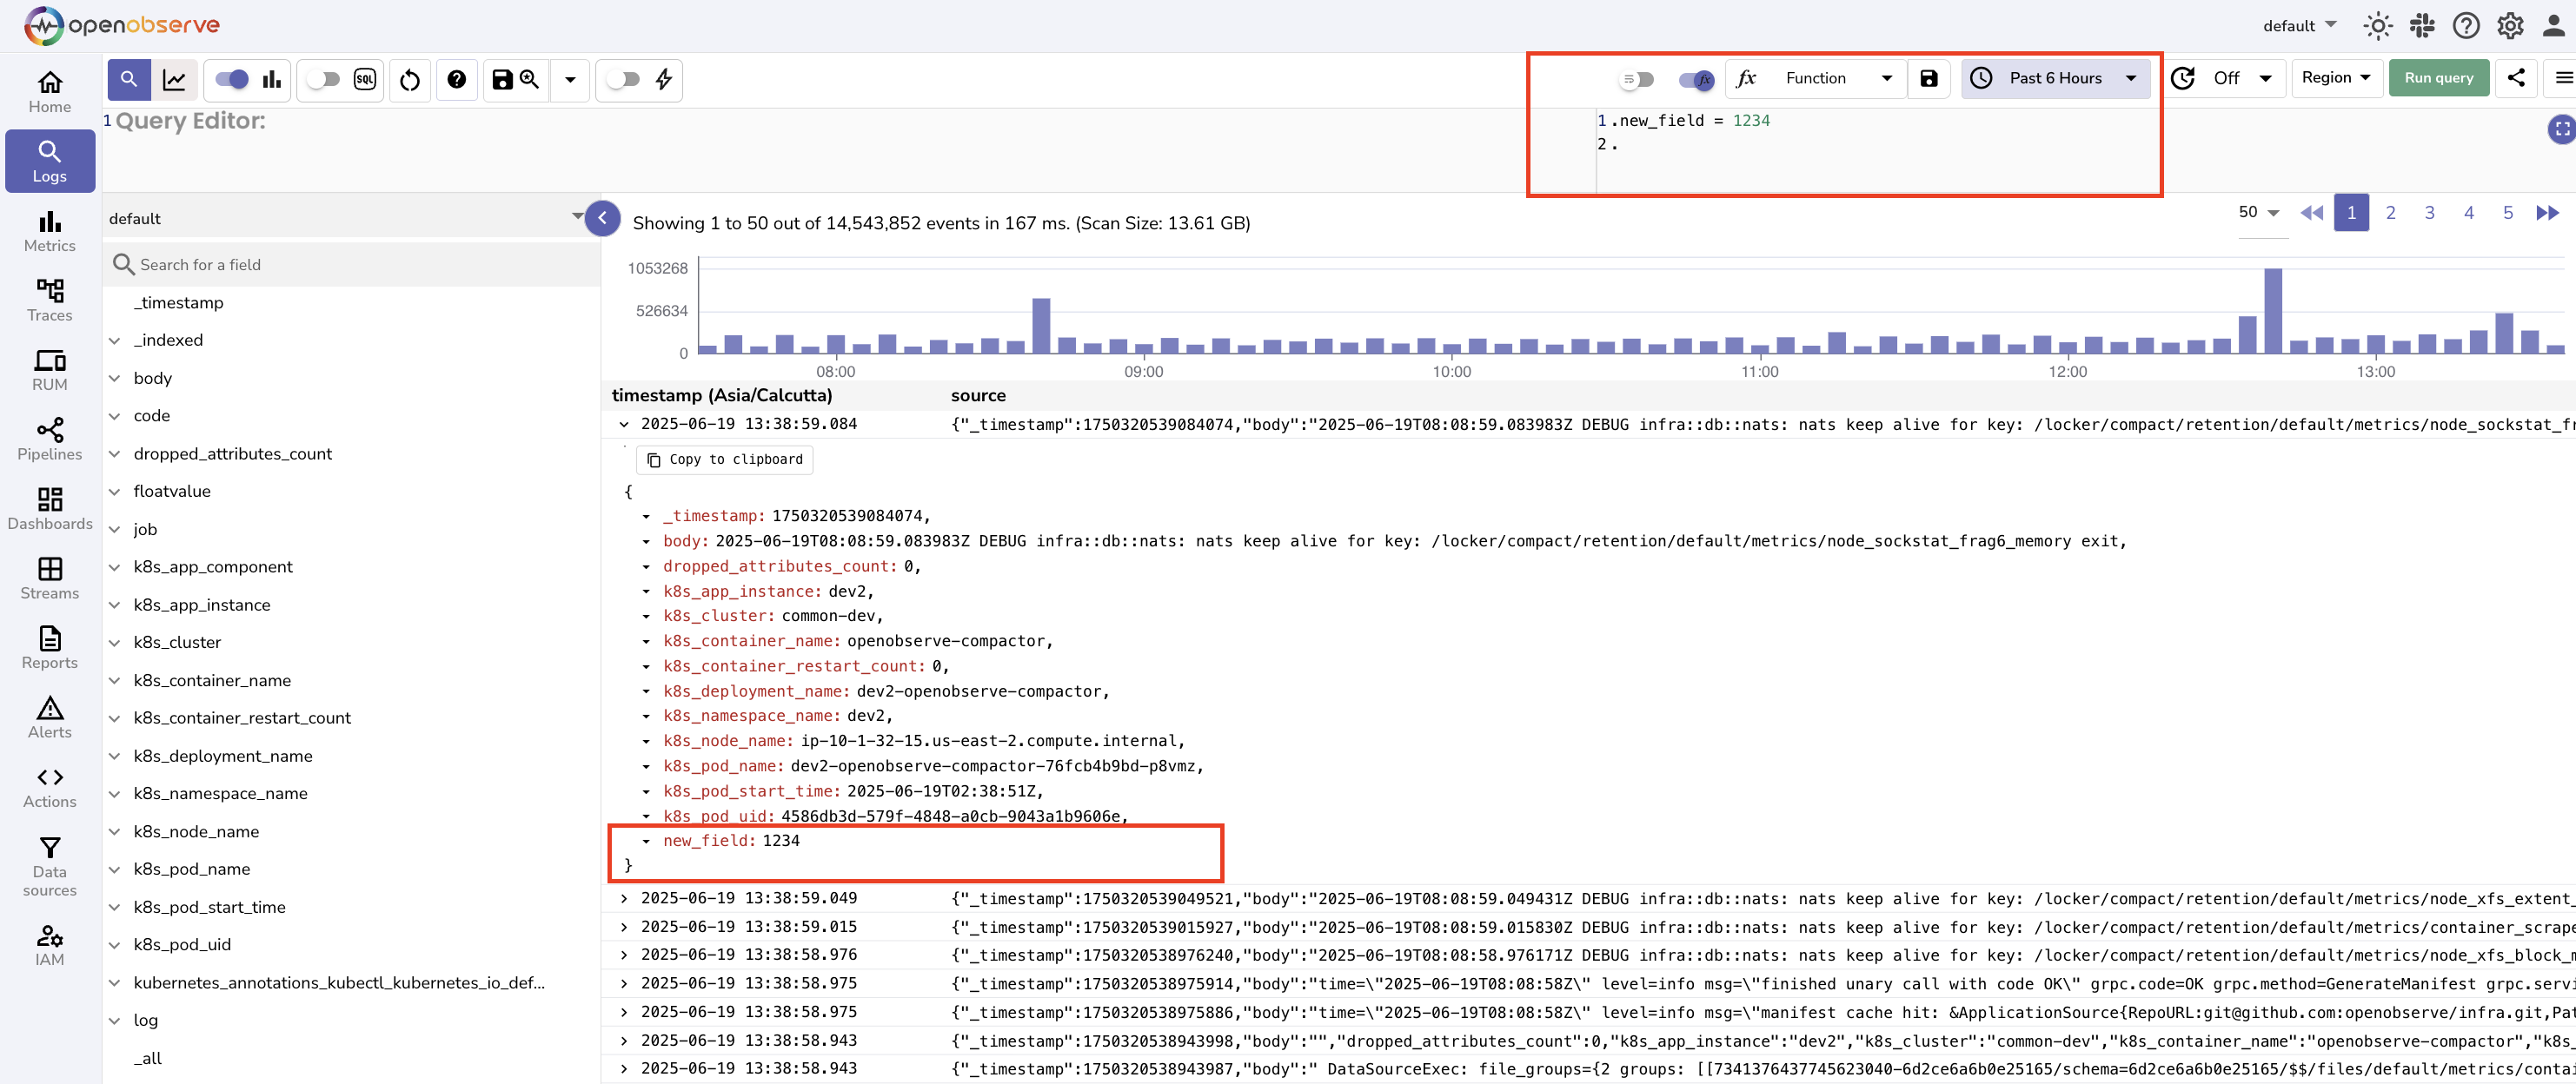Open Pipelines from the sidebar
This screenshot has height=1084, width=2576.
(49, 440)
